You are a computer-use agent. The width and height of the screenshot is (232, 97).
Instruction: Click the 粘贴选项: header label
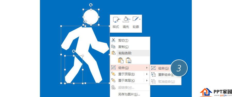click(x=125, y=53)
